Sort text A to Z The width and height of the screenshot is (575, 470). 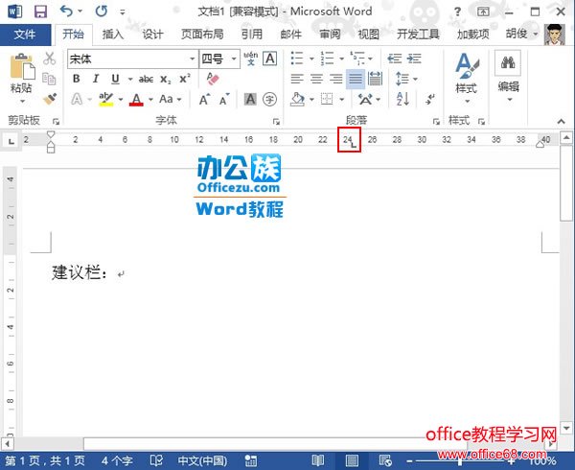pos(402,99)
